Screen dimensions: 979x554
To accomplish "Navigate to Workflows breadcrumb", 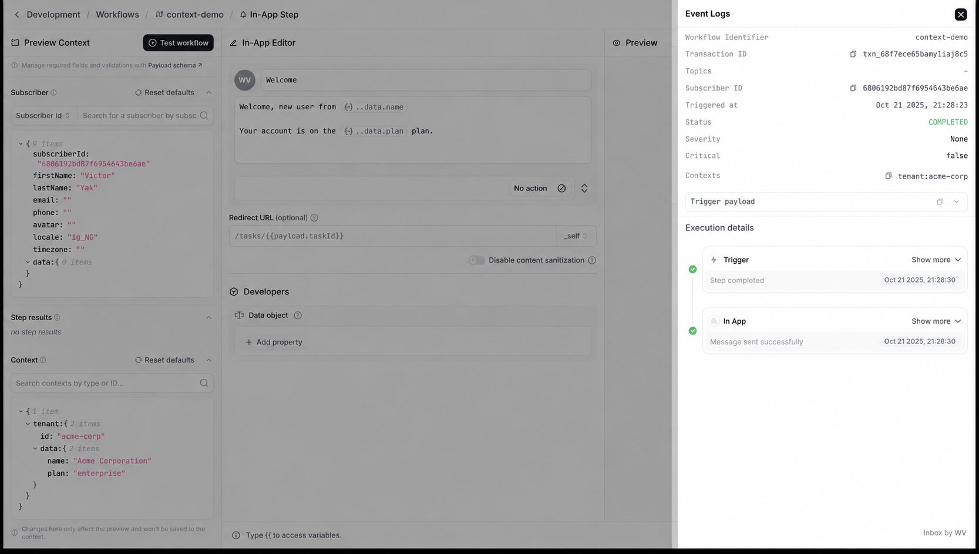I will [117, 15].
